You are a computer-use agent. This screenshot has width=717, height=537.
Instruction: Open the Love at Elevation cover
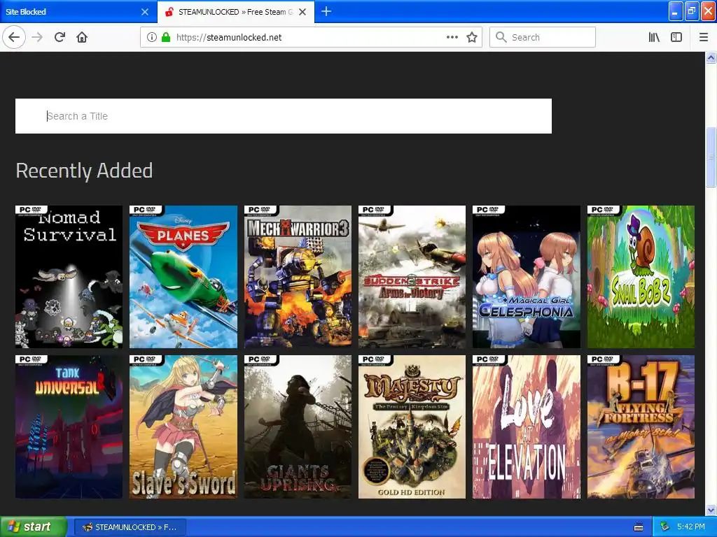click(527, 427)
